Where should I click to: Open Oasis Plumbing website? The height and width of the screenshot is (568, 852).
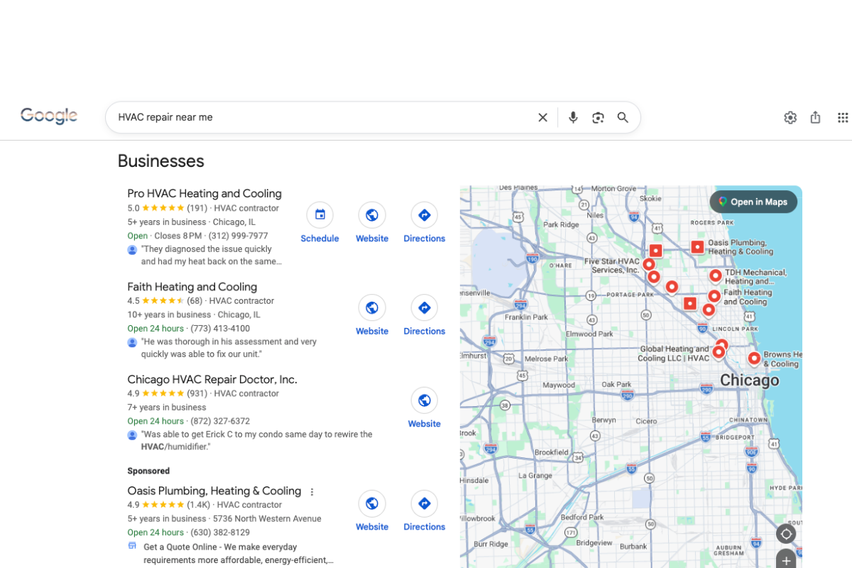point(372,511)
